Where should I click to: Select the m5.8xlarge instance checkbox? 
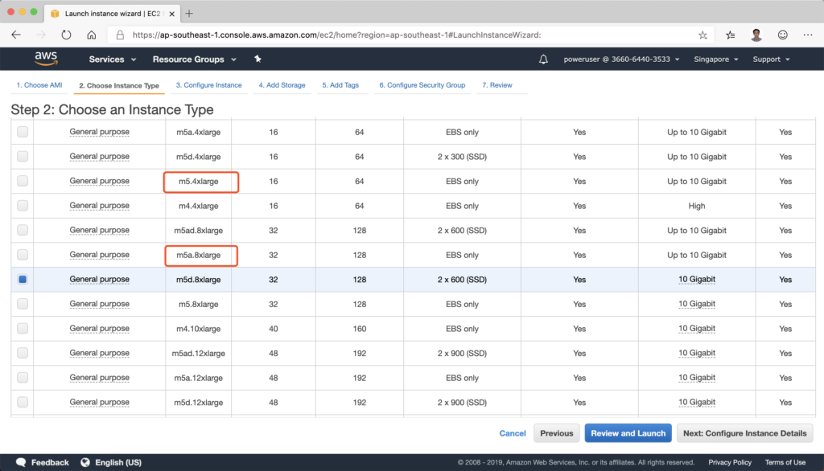23,304
